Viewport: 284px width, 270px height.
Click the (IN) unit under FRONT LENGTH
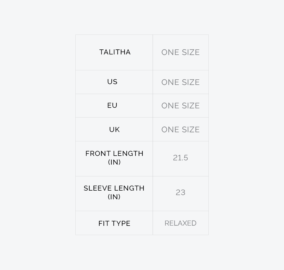(x=114, y=162)
